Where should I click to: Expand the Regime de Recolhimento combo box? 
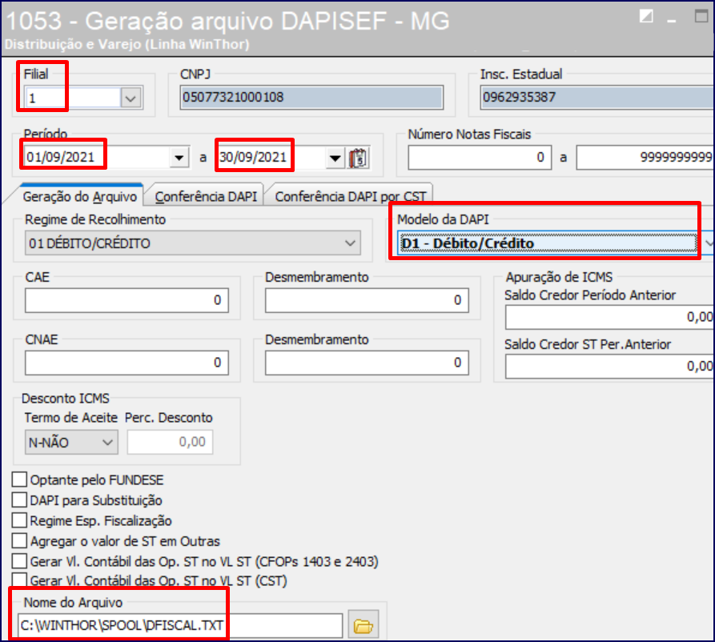point(349,243)
